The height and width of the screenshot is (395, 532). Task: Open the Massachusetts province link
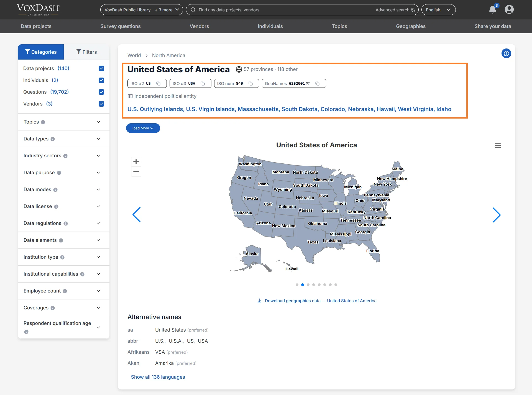pyautogui.click(x=258, y=109)
